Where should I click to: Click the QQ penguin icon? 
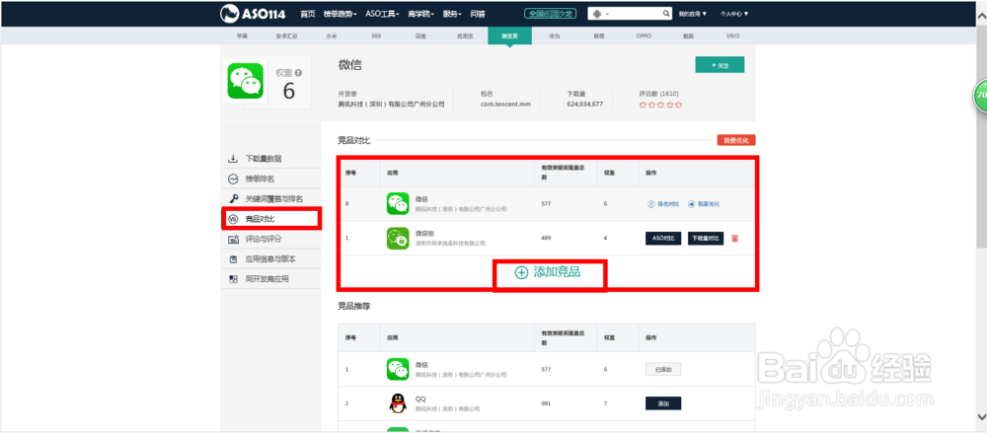(x=397, y=403)
